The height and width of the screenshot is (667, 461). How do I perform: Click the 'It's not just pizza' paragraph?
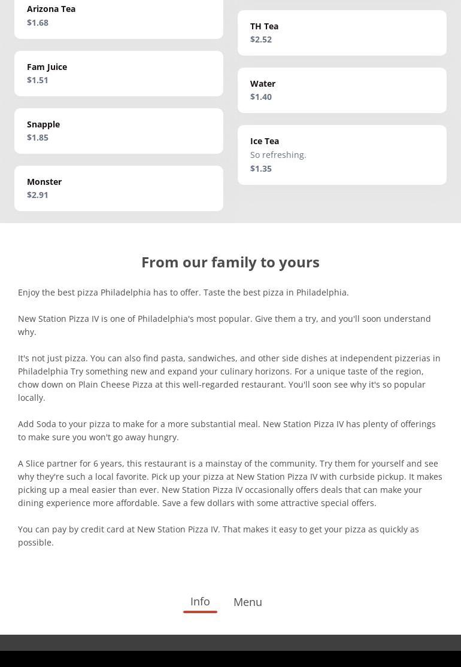[229, 378]
